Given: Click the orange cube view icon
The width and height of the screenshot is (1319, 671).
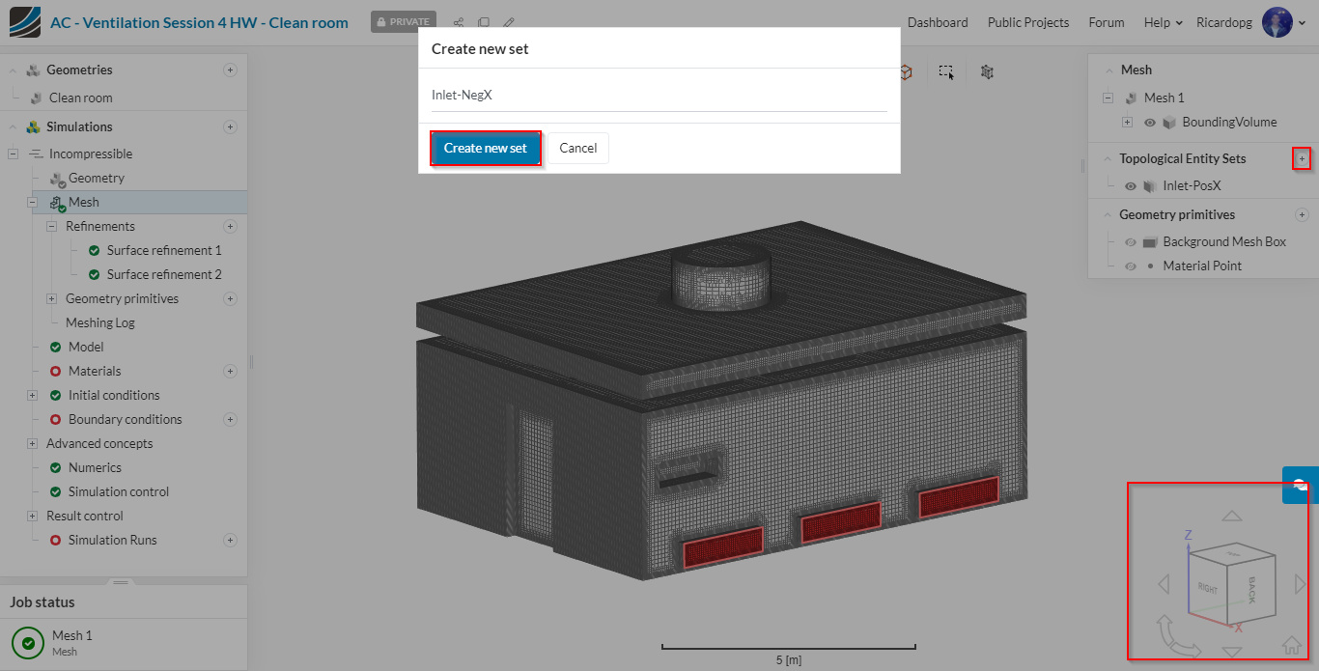Looking at the screenshot, I should point(906,71).
